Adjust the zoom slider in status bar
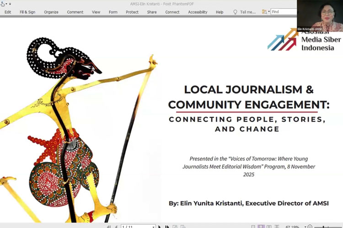 [323, 227]
